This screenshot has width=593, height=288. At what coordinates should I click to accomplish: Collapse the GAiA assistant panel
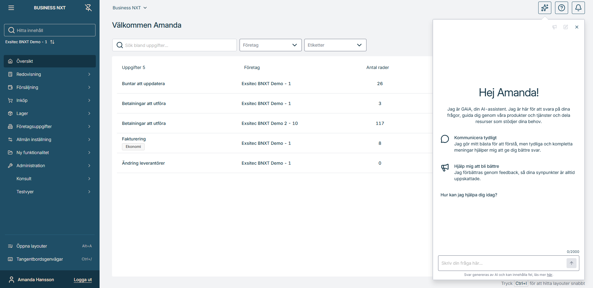click(x=577, y=27)
